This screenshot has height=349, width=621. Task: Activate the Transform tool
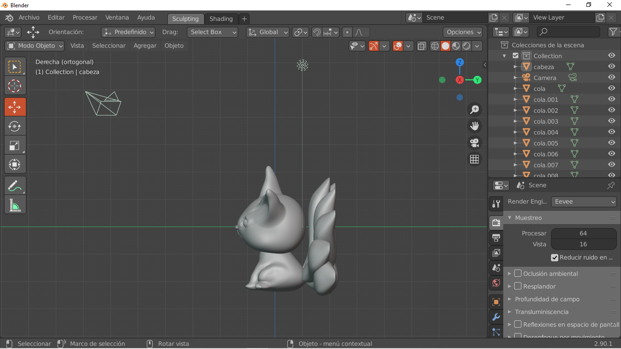[15, 165]
